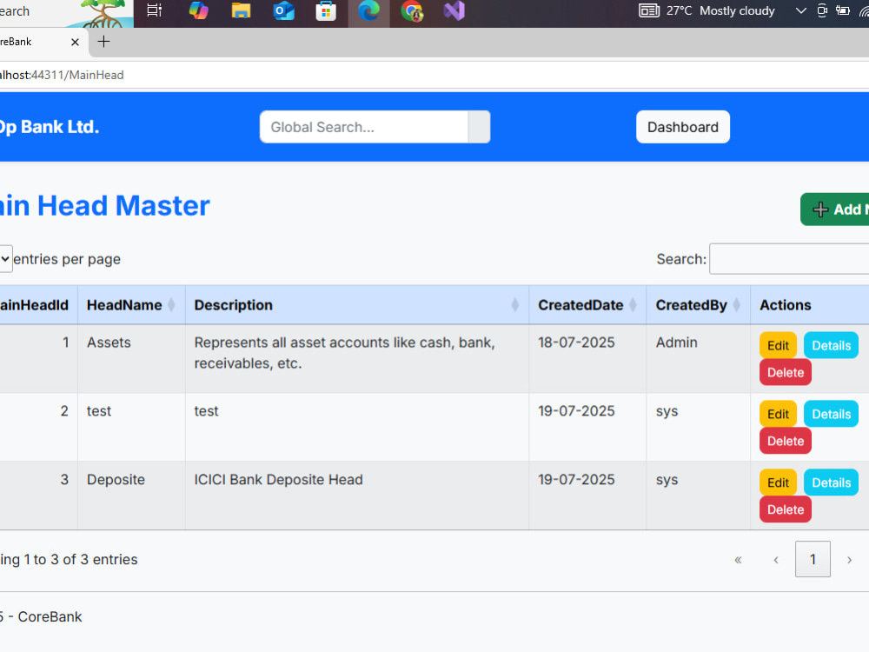Click the showing 1 to 3 entries info
This screenshot has width=869, height=652.
pos(69,559)
